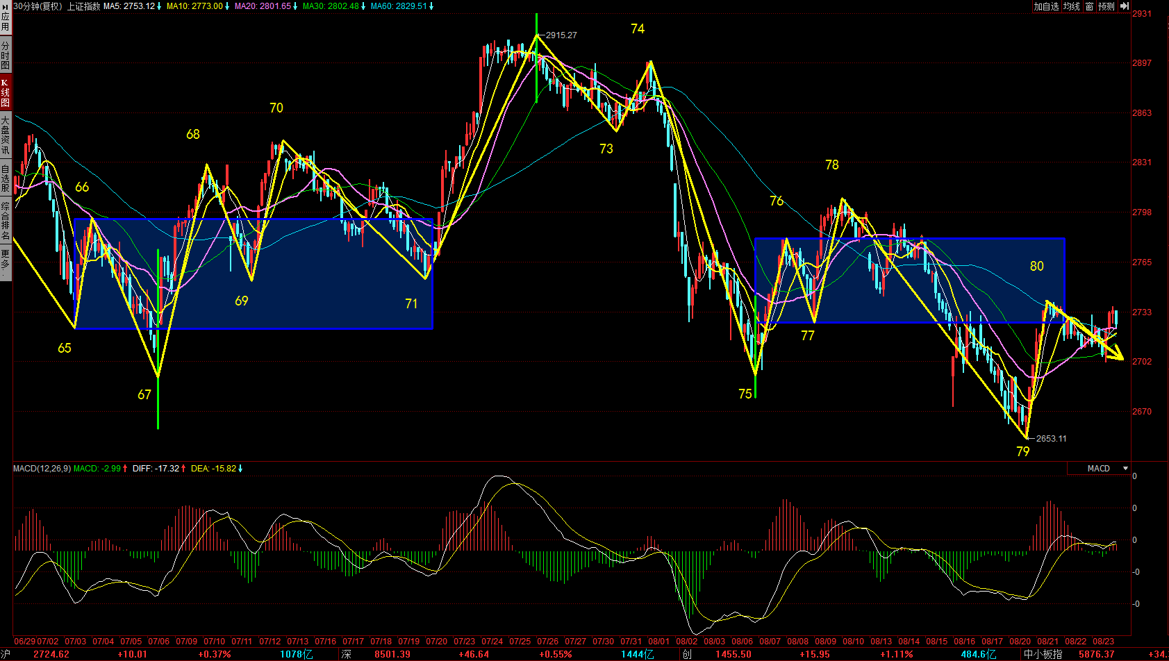This screenshot has height=661, width=1169.
Task: Click the 08/01 date marker on the timeline
Action: tap(658, 642)
